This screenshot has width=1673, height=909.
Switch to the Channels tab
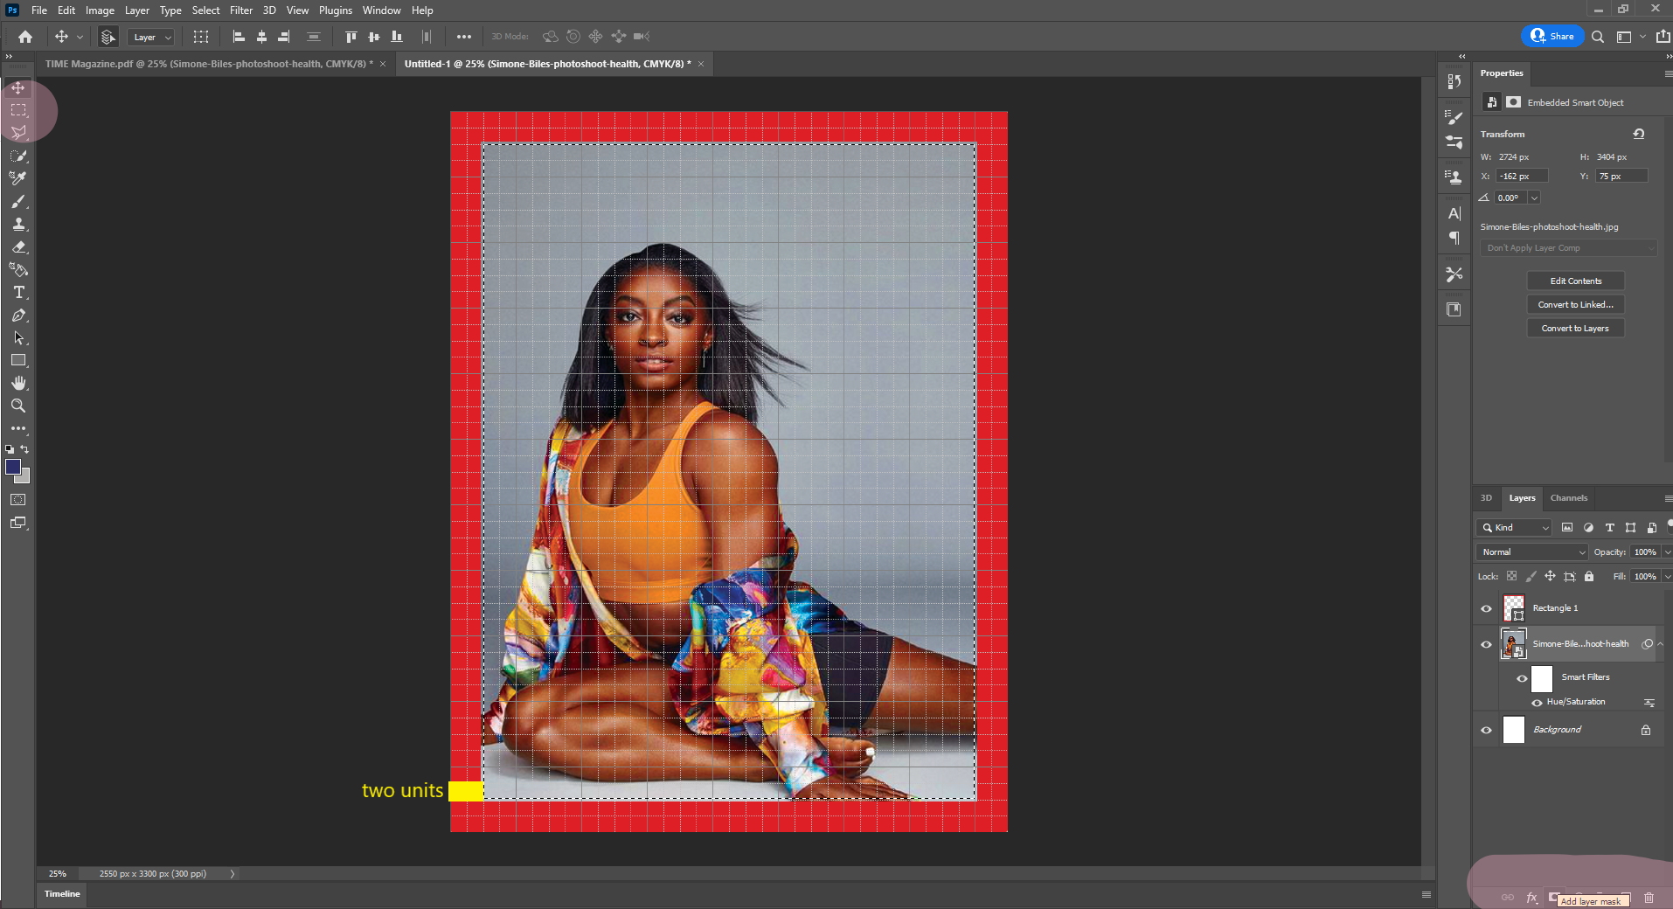pos(1568,498)
